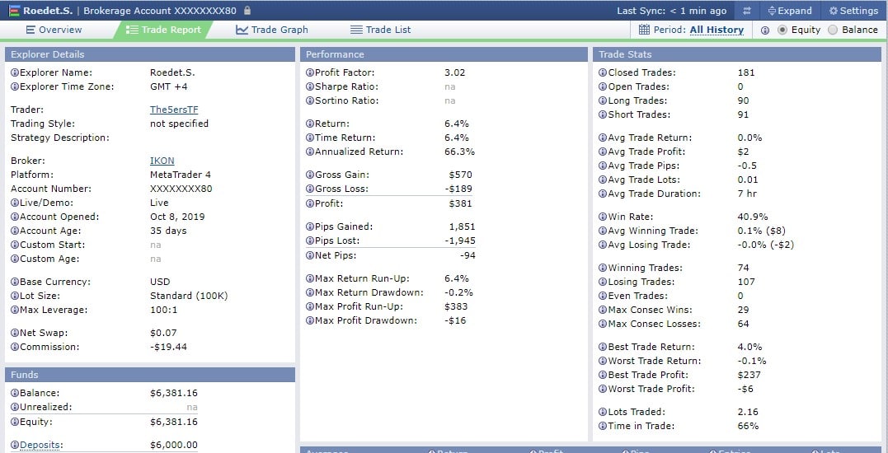
Task: Click the info icon beside Win Rate
Action: coord(602,217)
